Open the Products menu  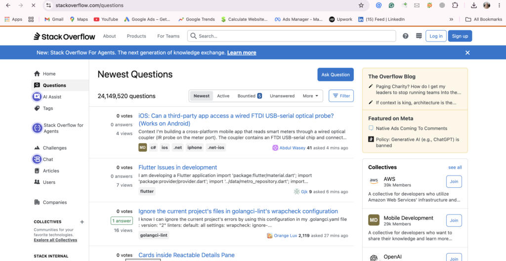point(136,36)
